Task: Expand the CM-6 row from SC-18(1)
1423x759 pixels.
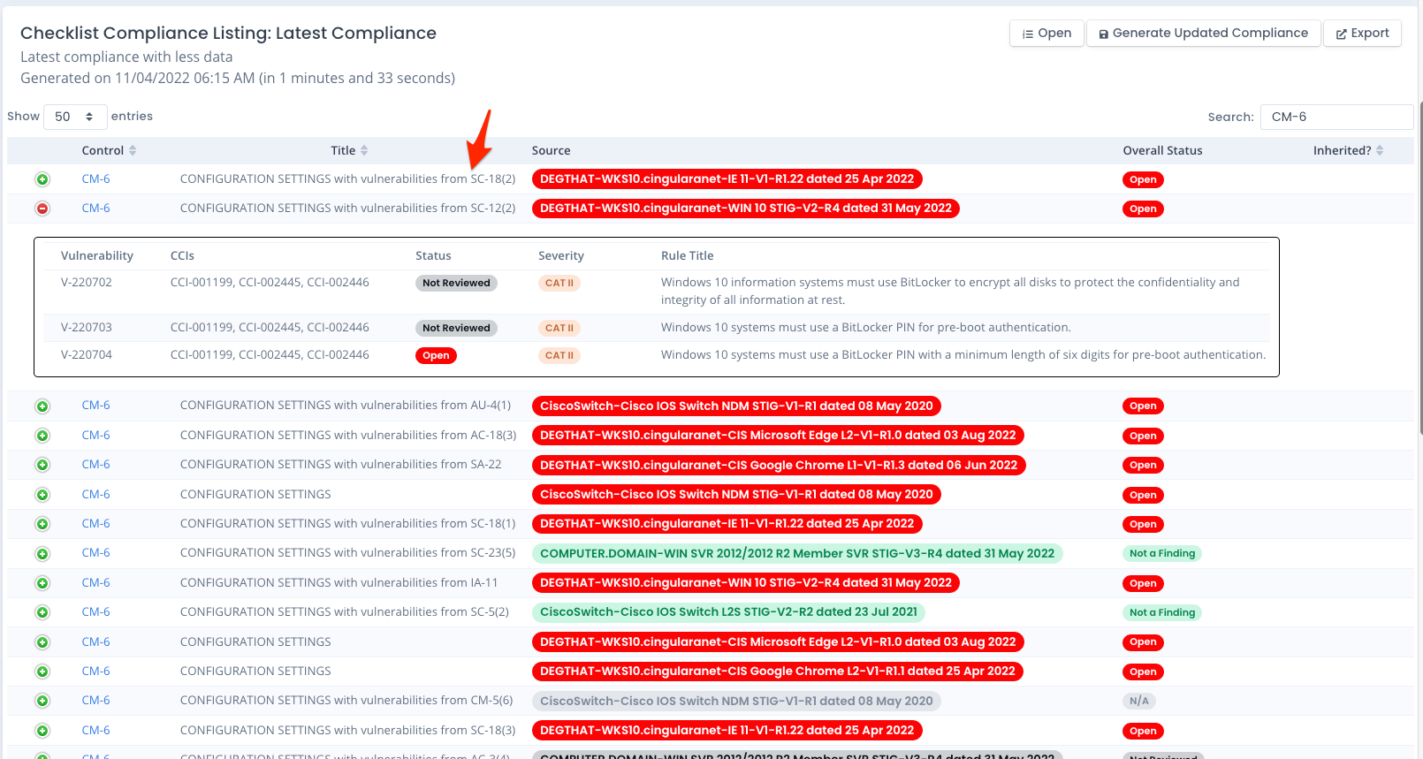Action: [x=42, y=524]
